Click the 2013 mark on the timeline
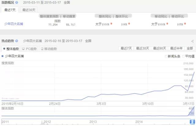196x126 pixels. click(x=93, y=121)
